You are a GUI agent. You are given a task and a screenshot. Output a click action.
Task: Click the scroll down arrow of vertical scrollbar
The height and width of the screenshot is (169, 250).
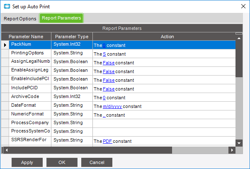tap(239, 143)
